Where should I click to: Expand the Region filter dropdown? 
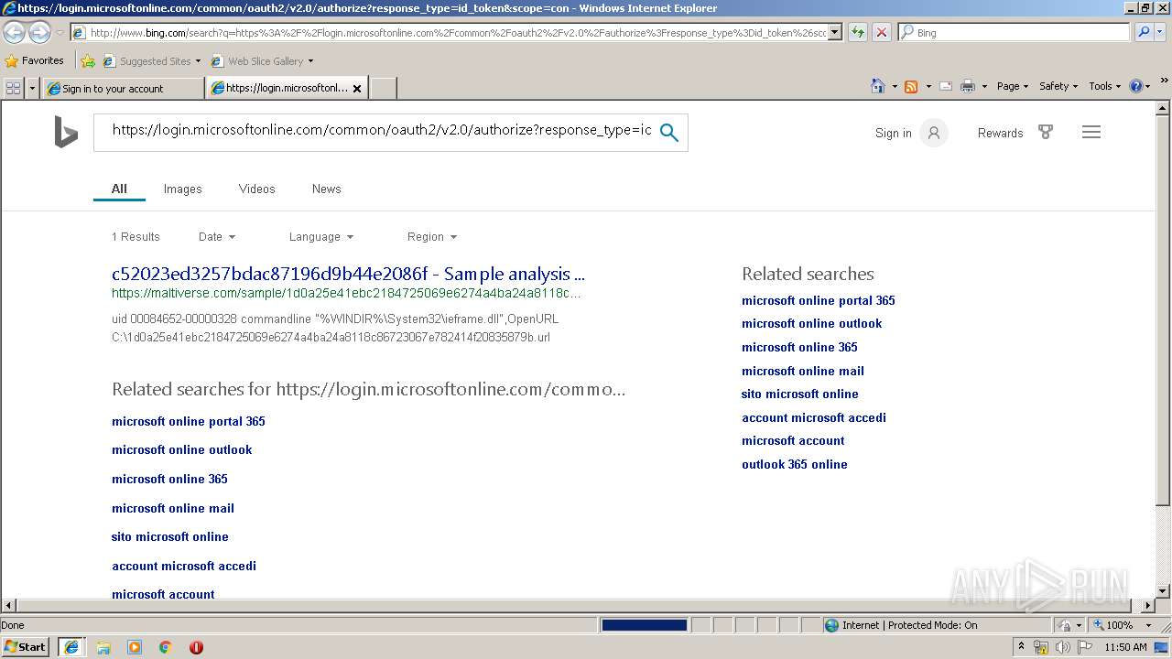[x=432, y=236]
